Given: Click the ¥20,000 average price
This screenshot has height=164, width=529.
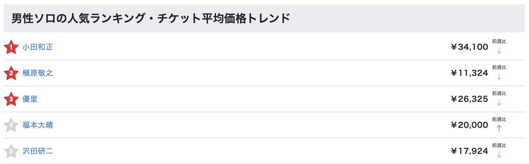Looking at the screenshot, I should pyautogui.click(x=469, y=125).
